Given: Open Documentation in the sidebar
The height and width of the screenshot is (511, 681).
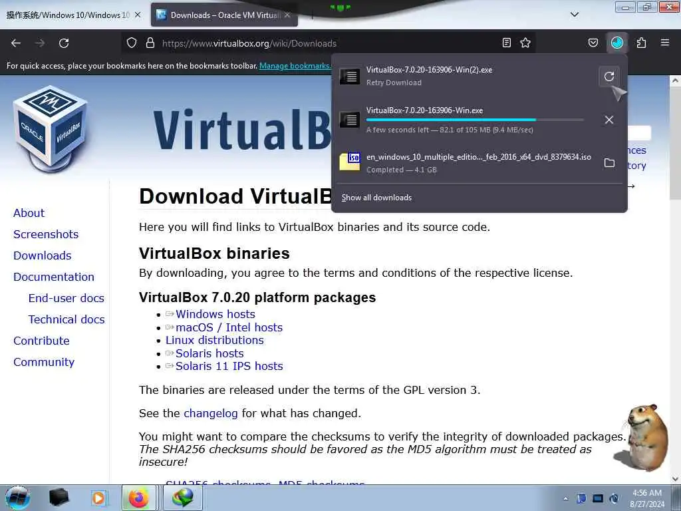Looking at the screenshot, I should pos(53,277).
